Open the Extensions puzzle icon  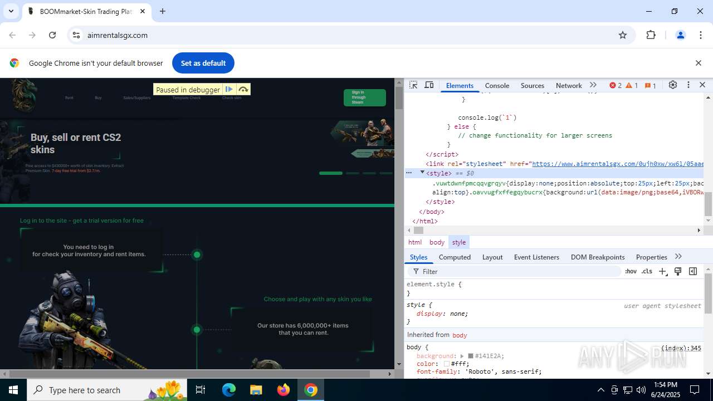coord(651,35)
